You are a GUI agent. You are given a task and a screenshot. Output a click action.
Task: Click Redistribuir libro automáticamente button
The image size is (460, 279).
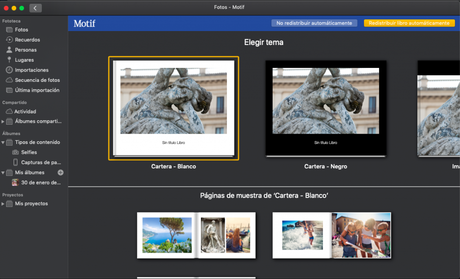pyautogui.click(x=409, y=23)
